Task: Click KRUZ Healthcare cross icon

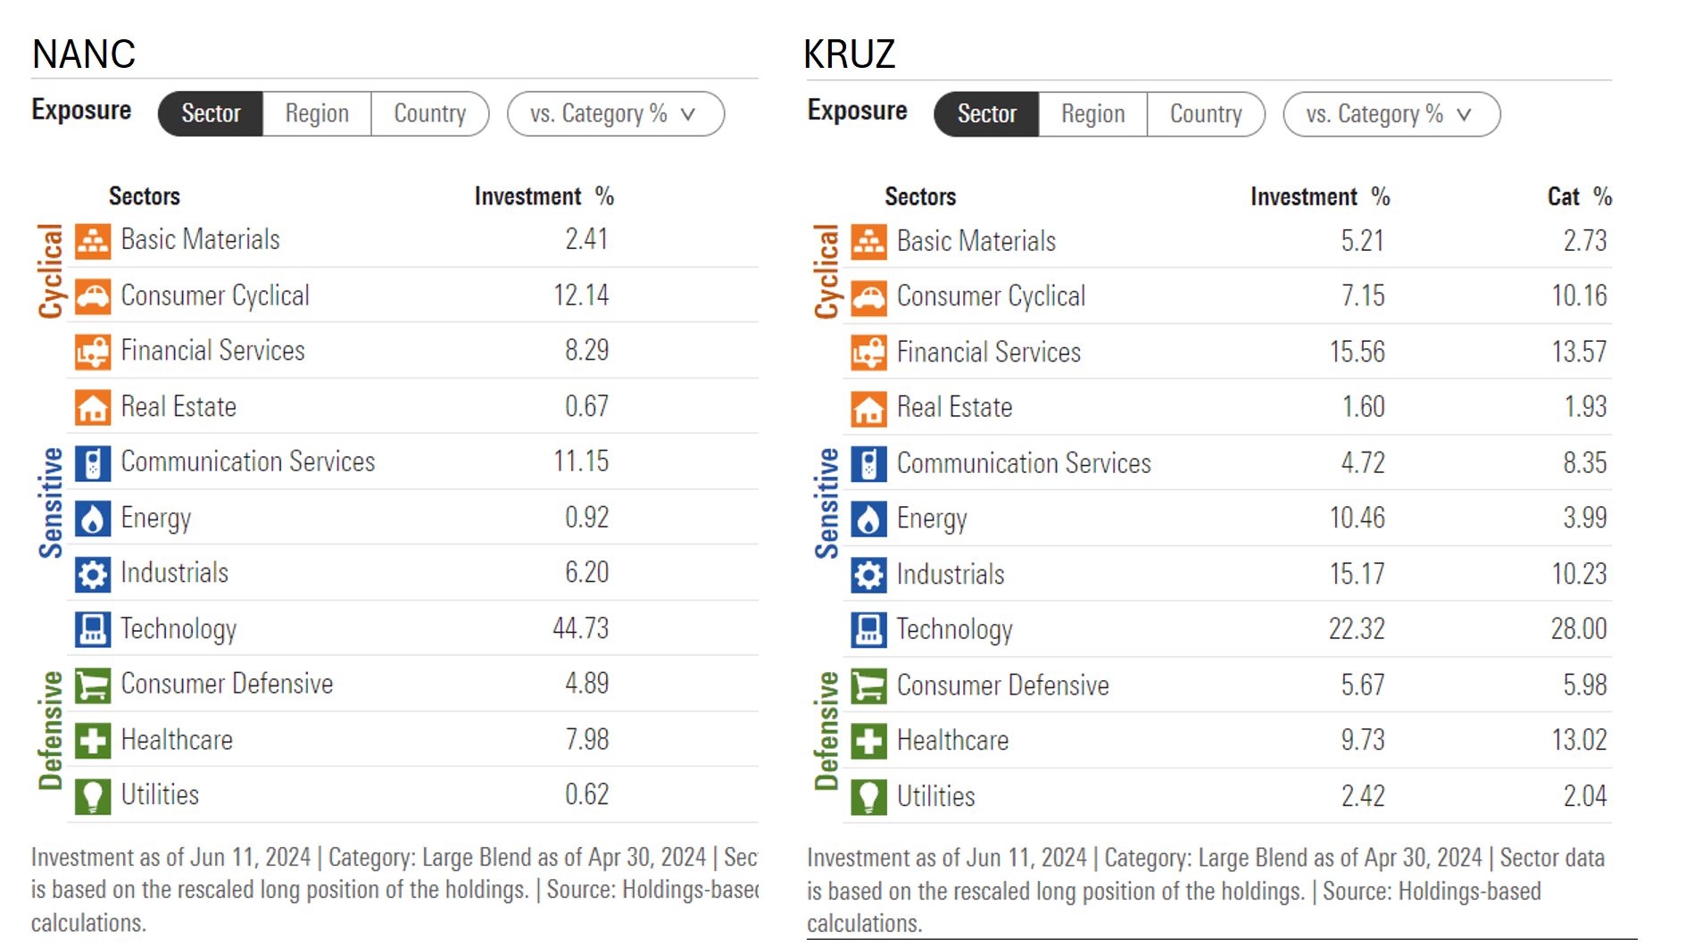Action: coord(868,741)
